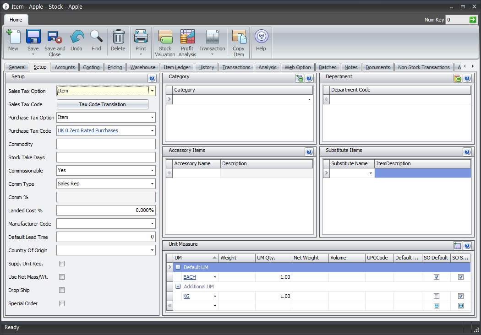The width and height of the screenshot is (481, 335).
Task: Click the Delete trash can icon
Action: 118,38
